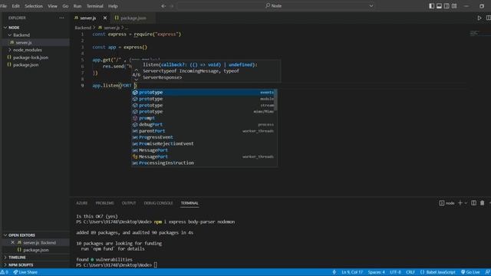Go forward with the navigation arrow
This screenshot has height=276, width=491.
[x=171, y=6]
